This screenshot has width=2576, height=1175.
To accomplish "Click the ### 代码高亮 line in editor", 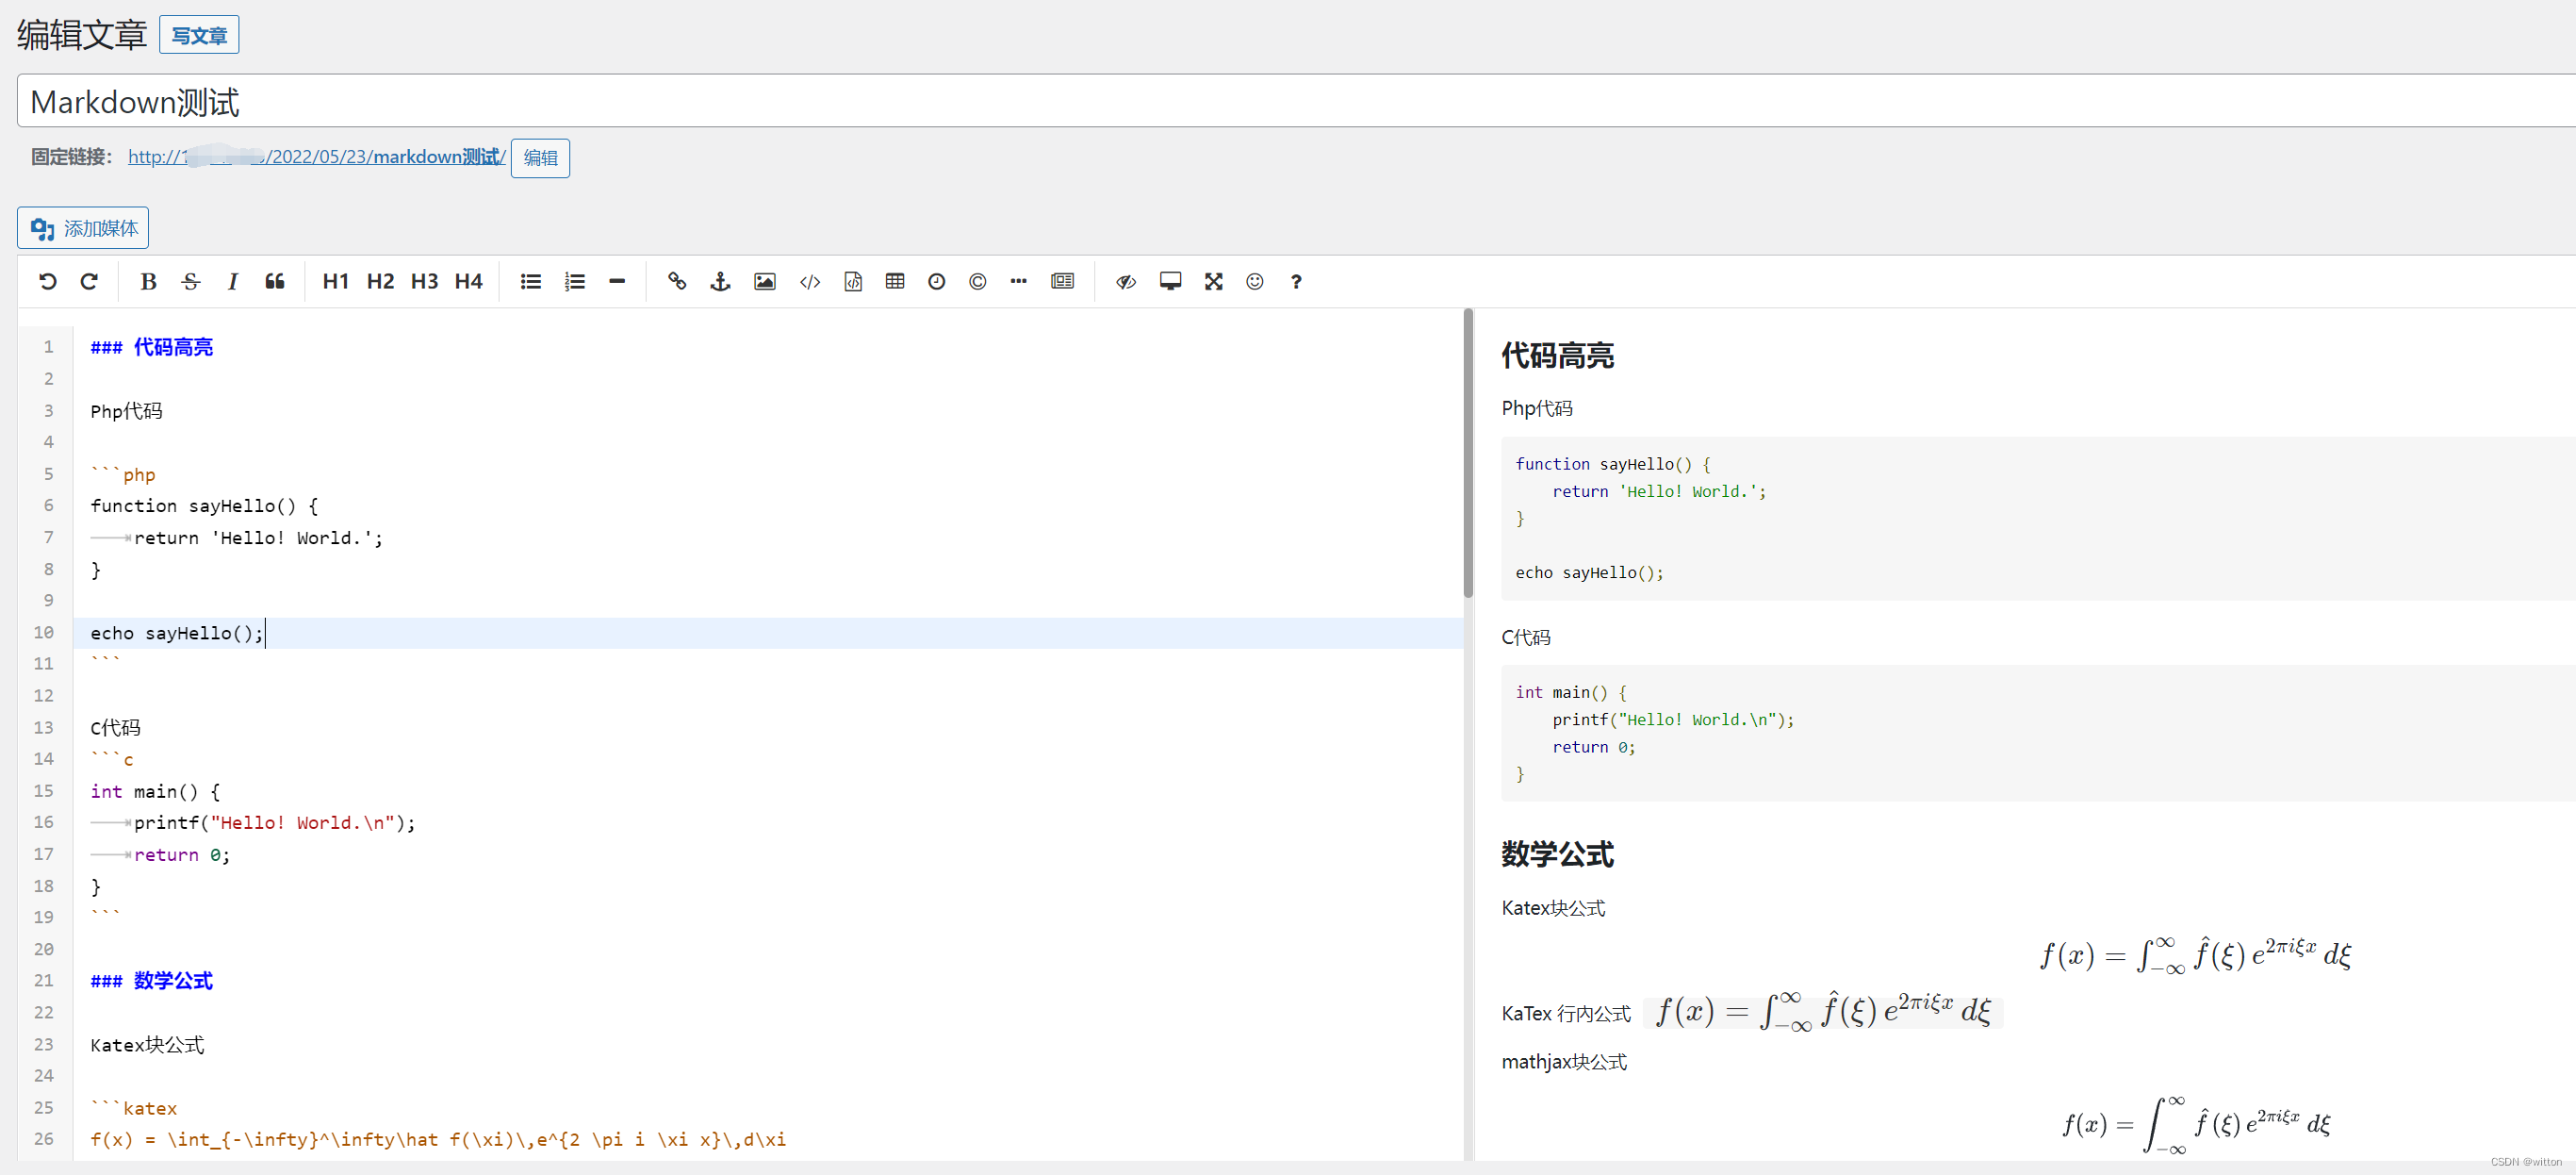I will (x=152, y=347).
